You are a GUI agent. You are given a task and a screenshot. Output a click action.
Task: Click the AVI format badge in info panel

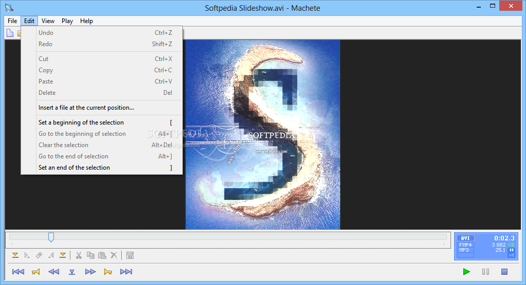pyautogui.click(x=465, y=238)
